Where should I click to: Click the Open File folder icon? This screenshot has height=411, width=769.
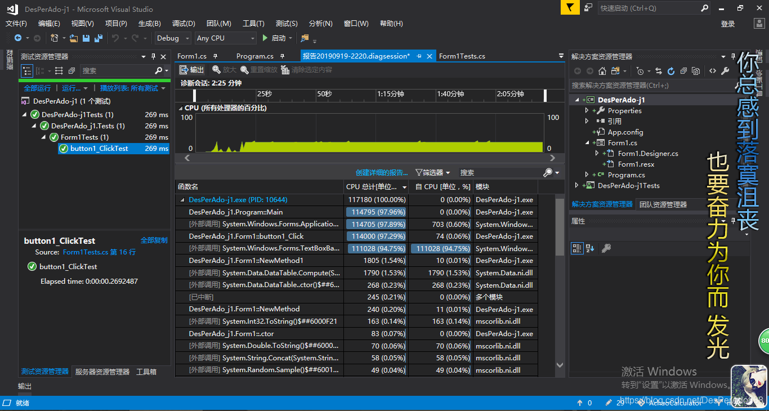74,38
